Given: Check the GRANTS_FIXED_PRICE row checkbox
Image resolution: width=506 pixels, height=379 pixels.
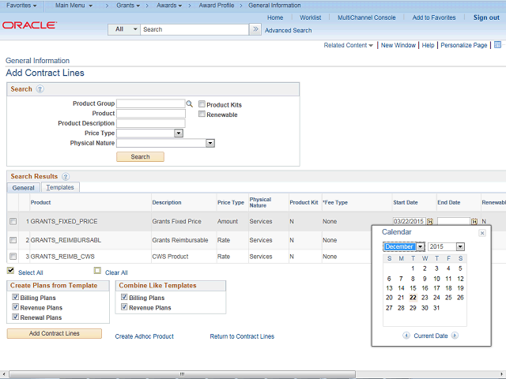Looking at the screenshot, I should click(x=13, y=222).
